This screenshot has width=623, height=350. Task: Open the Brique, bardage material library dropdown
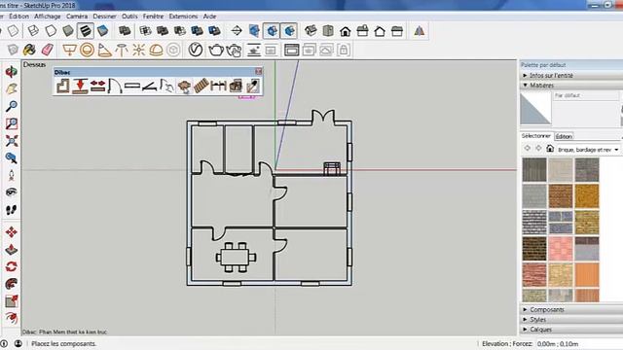(588, 150)
